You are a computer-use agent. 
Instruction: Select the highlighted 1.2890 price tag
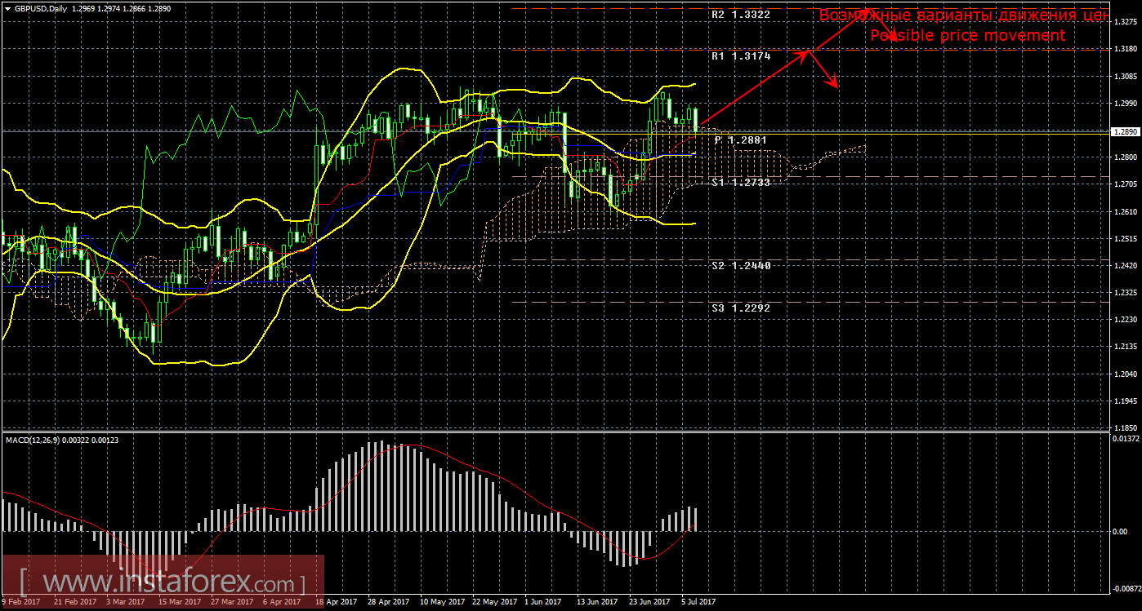pos(1126,131)
